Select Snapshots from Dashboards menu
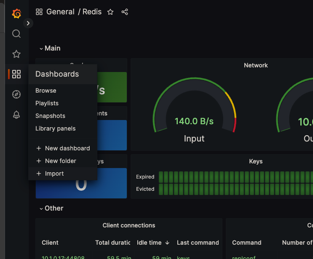The width and height of the screenshot is (313, 259). (50, 116)
